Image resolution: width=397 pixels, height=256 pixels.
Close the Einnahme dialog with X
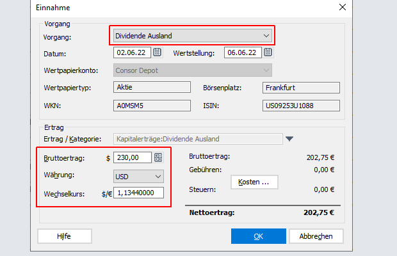tap(343, 7)
